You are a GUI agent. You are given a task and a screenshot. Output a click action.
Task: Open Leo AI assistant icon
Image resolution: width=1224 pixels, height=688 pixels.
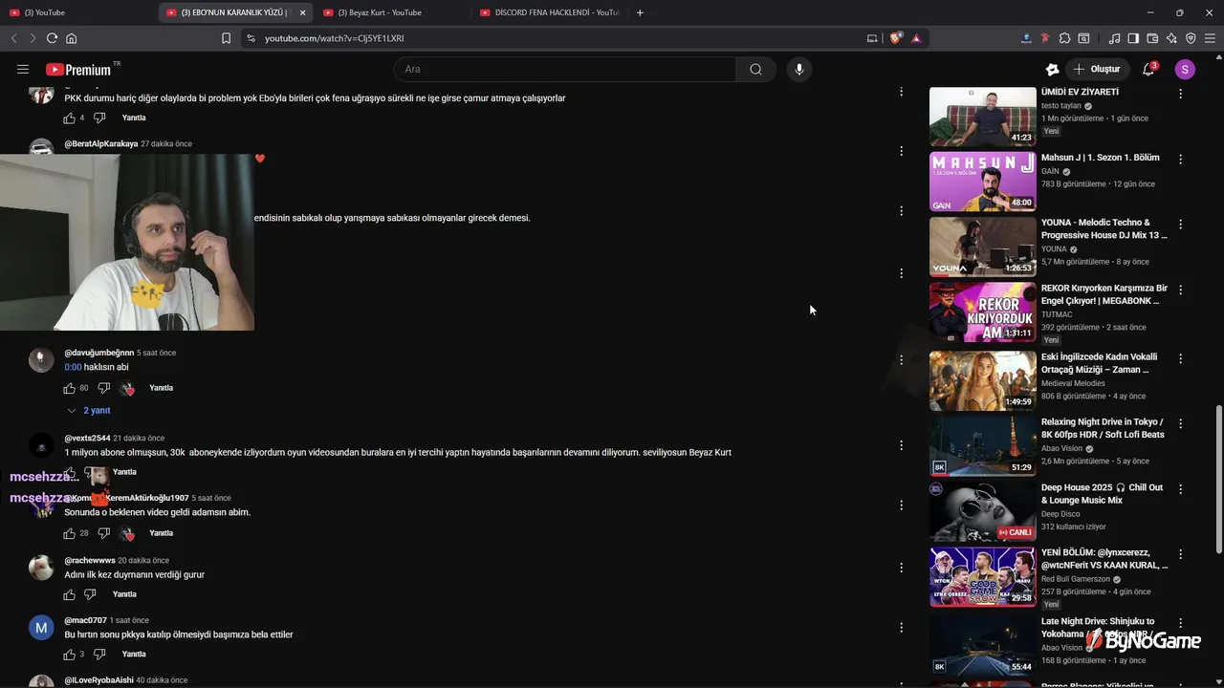[x=1171, y=38]
